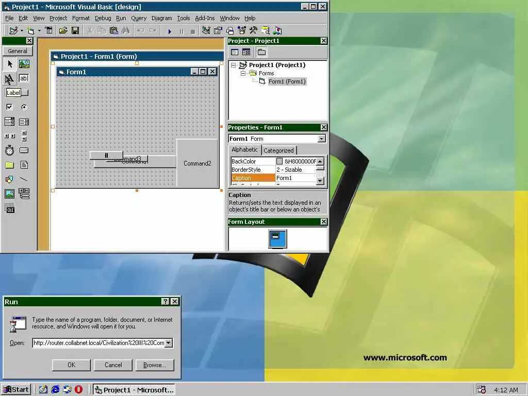Start the program with the blue play arrow
528x396 pixels.
coord(169,31)
